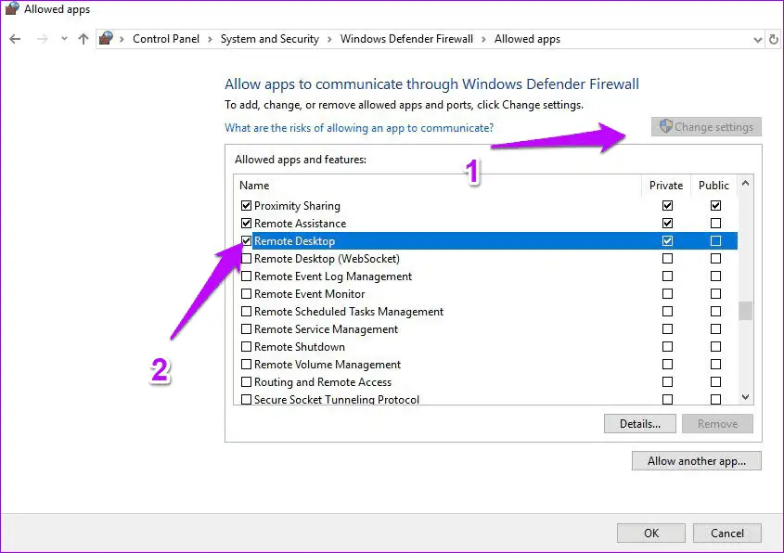Enable the Remote Volume Management checkbox

246,364
